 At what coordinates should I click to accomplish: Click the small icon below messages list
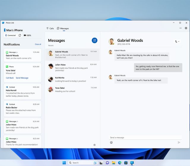pyautogui.click(x=94, y=145)
